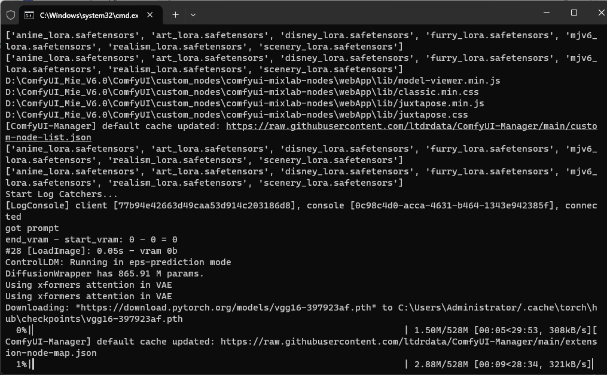Click the DiffusionWrapper params output line
Screen dimensions: 607x375
coord(105,273)
